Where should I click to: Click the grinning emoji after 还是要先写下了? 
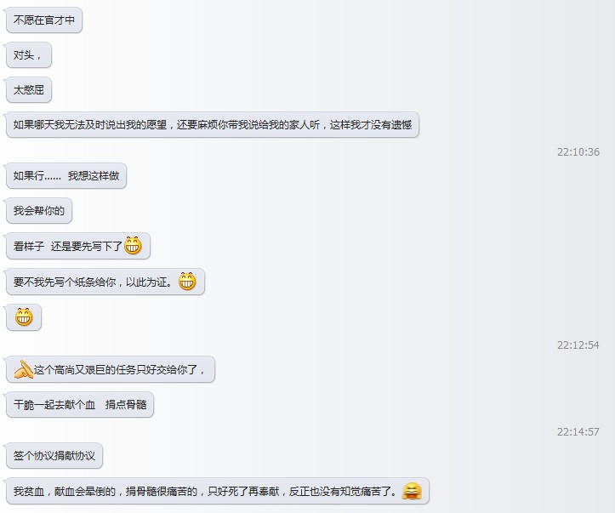pos(133,246)
